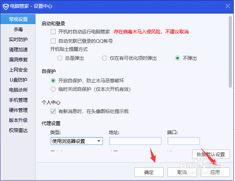Switch to 电脑诊所 section
This screenshot has height=181, width=235.
[x=18, y=90]
